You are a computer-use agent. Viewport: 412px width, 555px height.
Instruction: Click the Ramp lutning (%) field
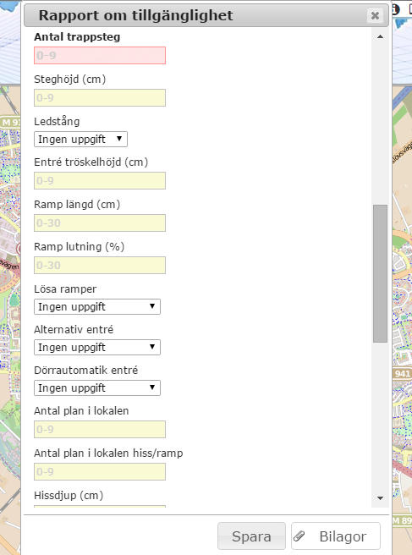point(100,265)
